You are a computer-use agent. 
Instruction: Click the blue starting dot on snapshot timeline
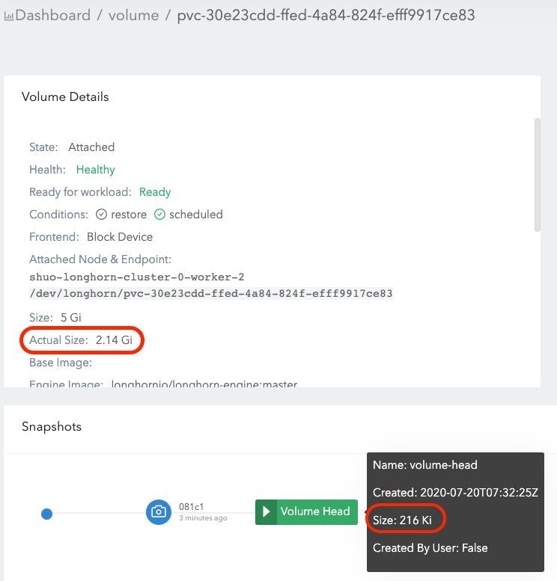click(x=46, y=514)
